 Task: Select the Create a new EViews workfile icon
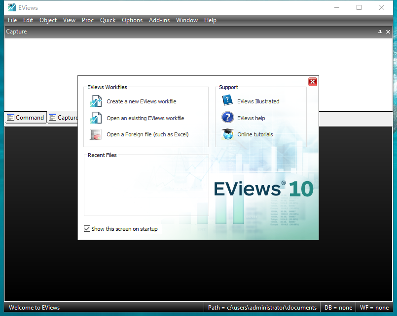coord(96,101)
